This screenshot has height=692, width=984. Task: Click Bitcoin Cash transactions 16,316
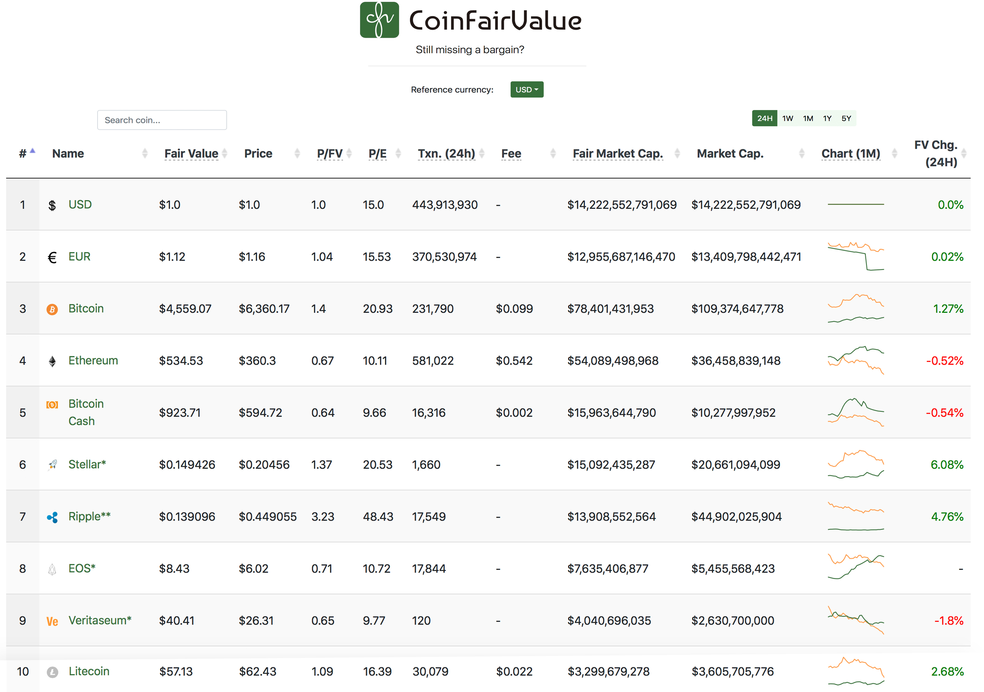(429, 413)
